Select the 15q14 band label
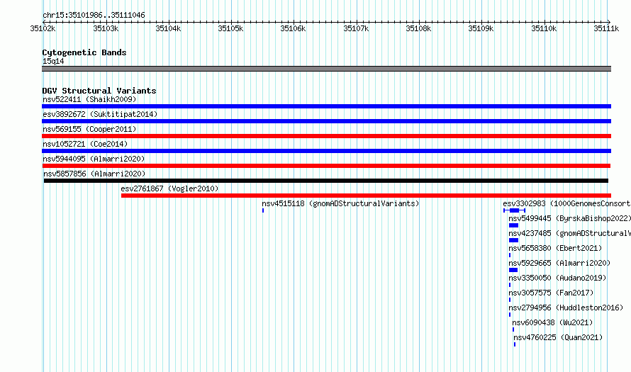The width and height of the screenshot is (631, 372). [53, 61]
